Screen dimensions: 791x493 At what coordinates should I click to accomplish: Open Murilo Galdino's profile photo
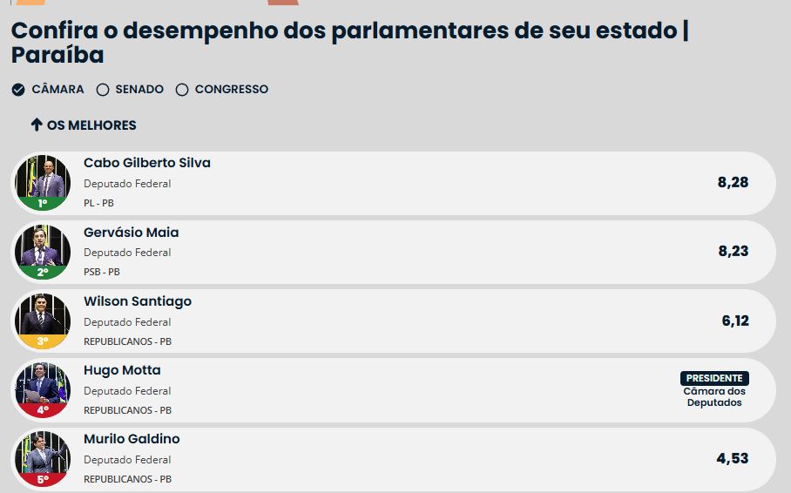coord(42,458)
